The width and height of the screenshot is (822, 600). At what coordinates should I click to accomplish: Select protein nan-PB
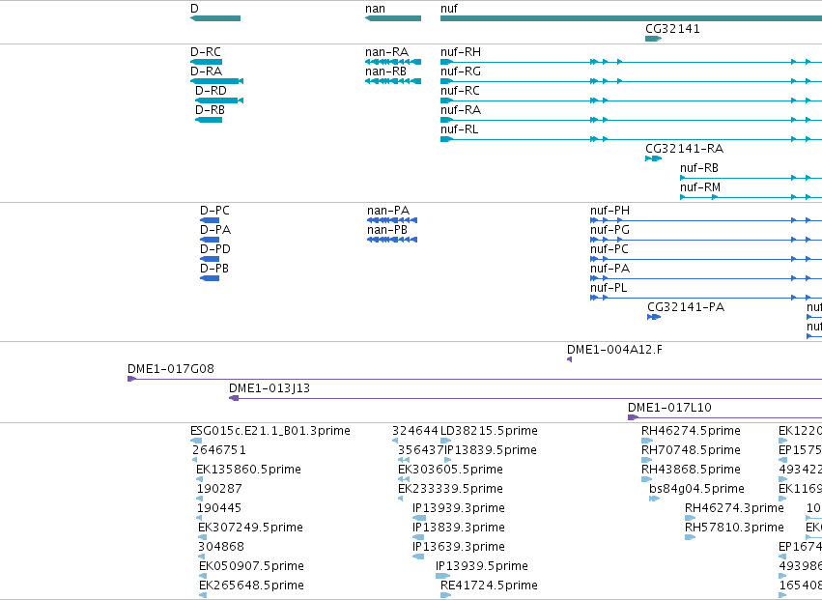click(392, 240)
